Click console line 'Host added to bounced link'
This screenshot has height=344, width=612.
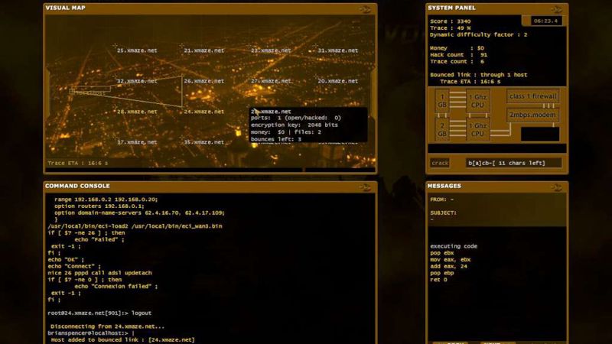point(122,339)
